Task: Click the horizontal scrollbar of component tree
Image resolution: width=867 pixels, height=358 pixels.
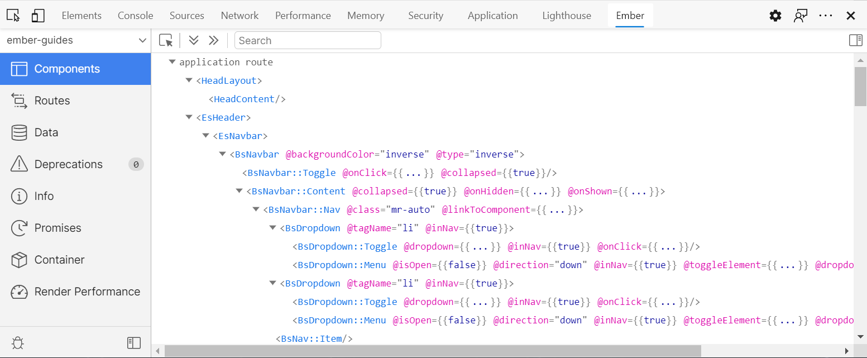Action: 433,351
